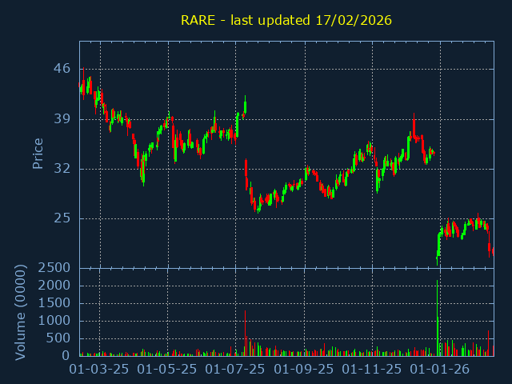Click the green candle peak above 39 in July

[245, 103]
